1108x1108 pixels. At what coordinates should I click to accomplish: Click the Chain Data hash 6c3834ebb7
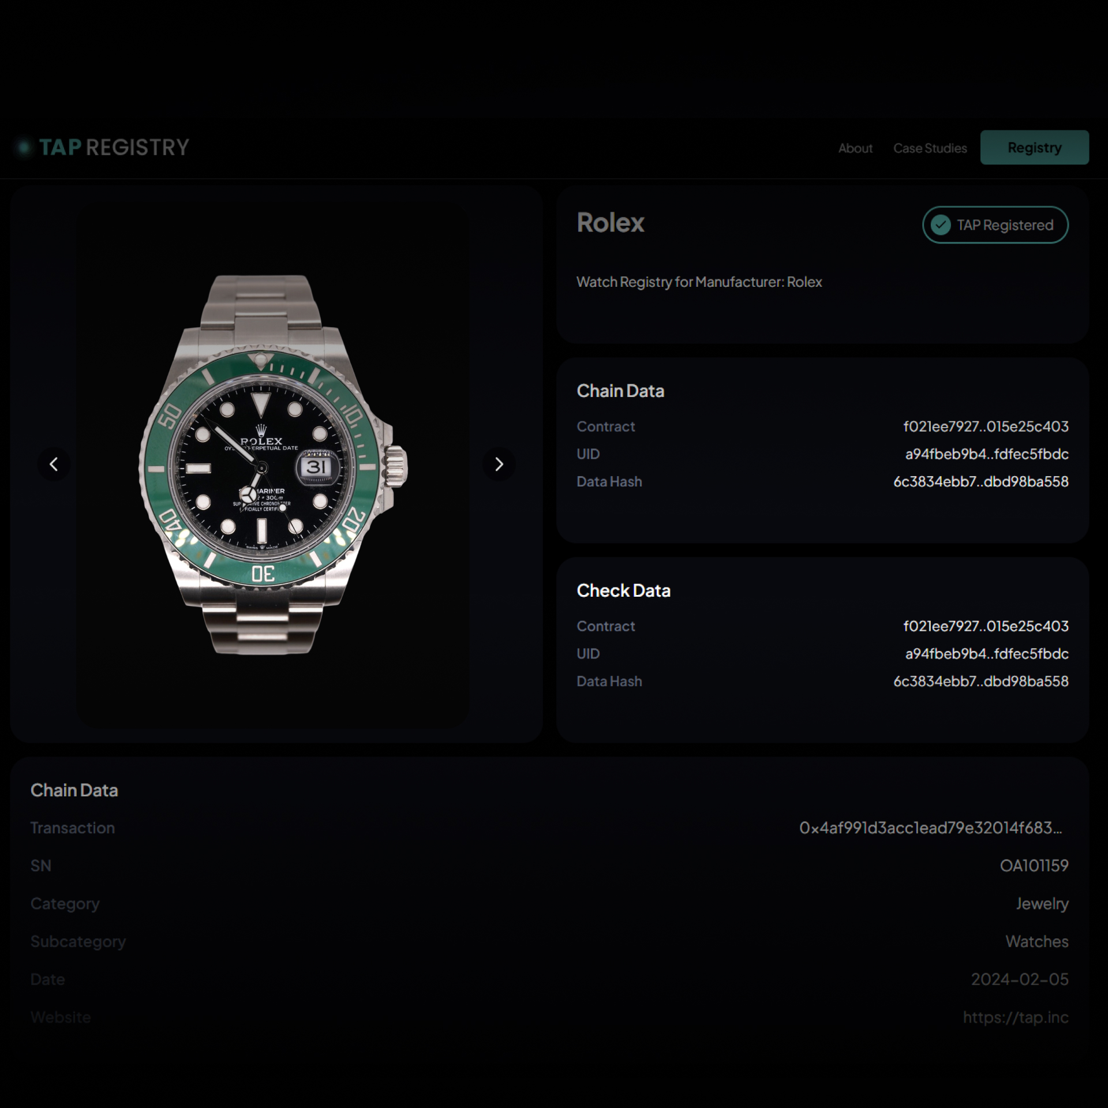(980, 482)
